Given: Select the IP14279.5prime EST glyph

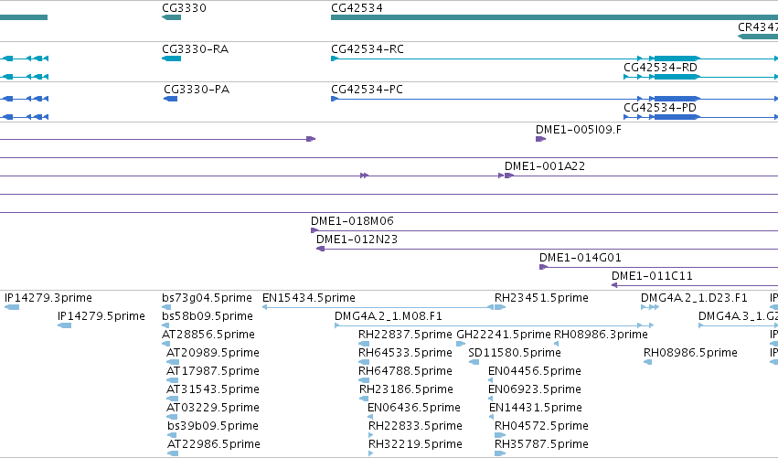Looking at the screenshot, I should [x=65, y=325].
